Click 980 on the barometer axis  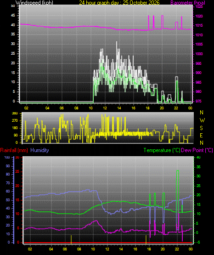pos(198,91)
